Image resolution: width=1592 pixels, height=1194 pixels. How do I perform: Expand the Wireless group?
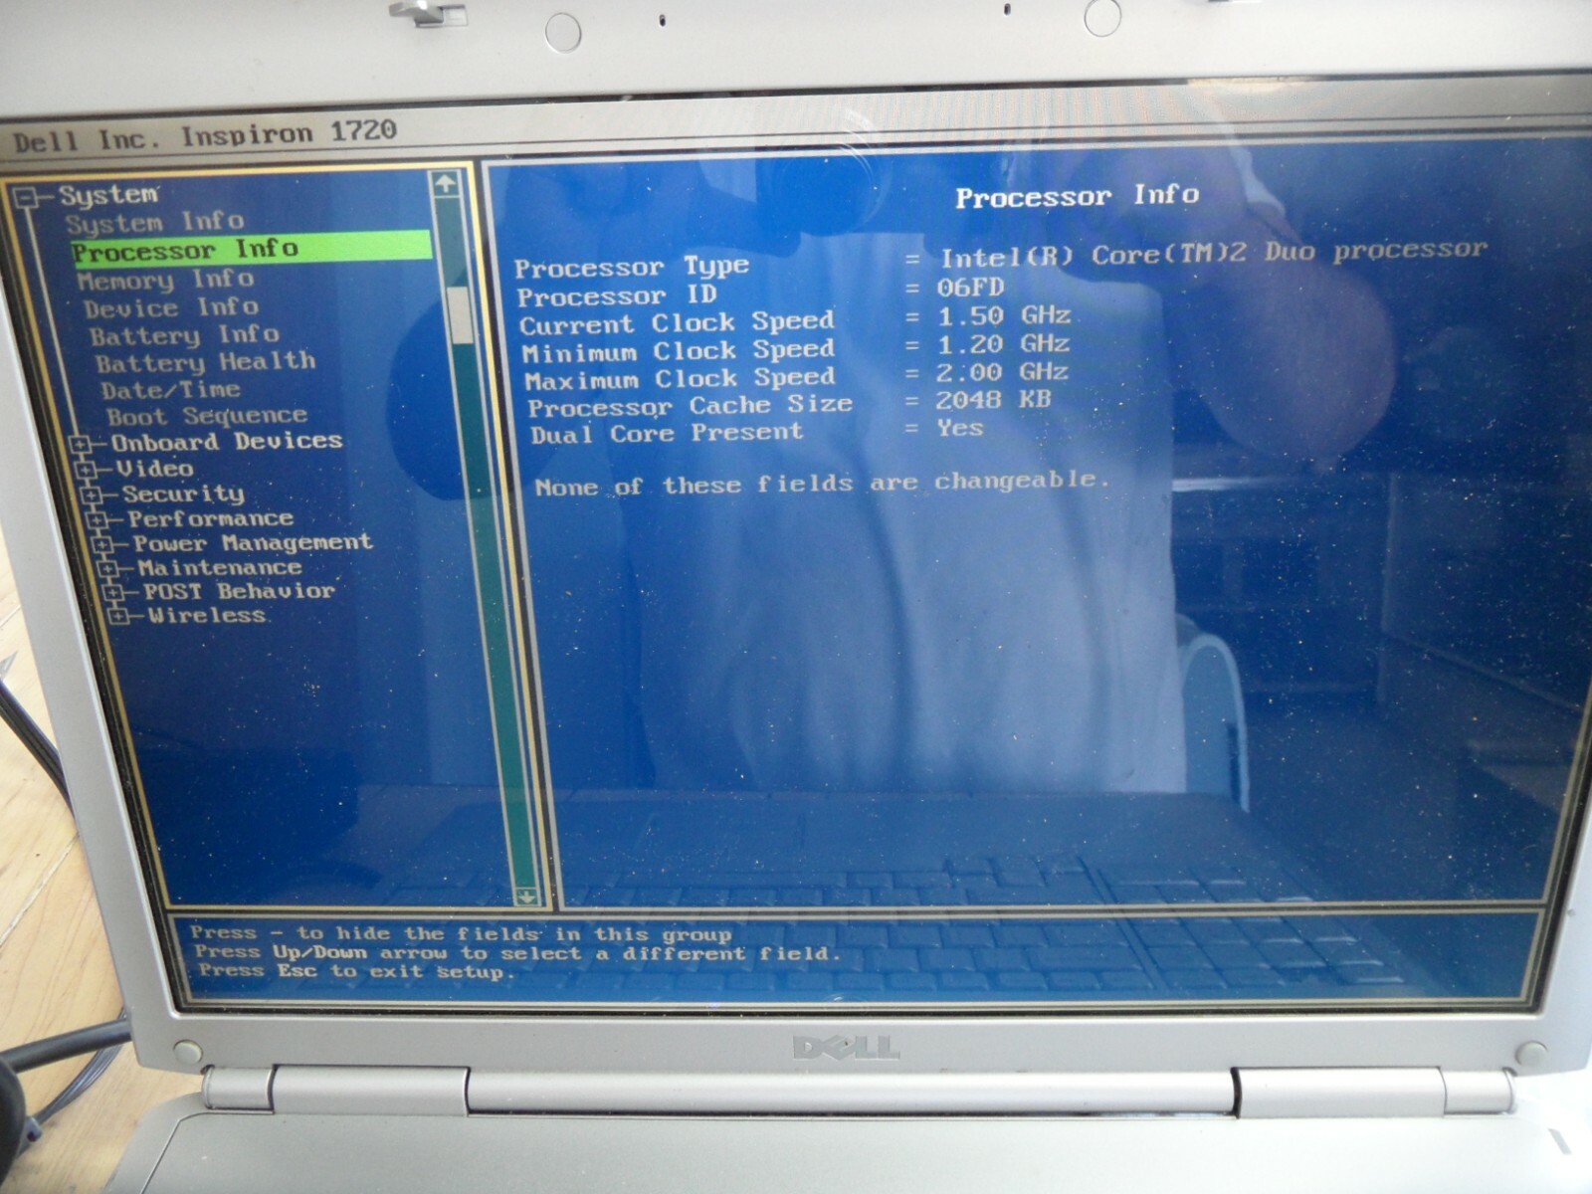118,617
